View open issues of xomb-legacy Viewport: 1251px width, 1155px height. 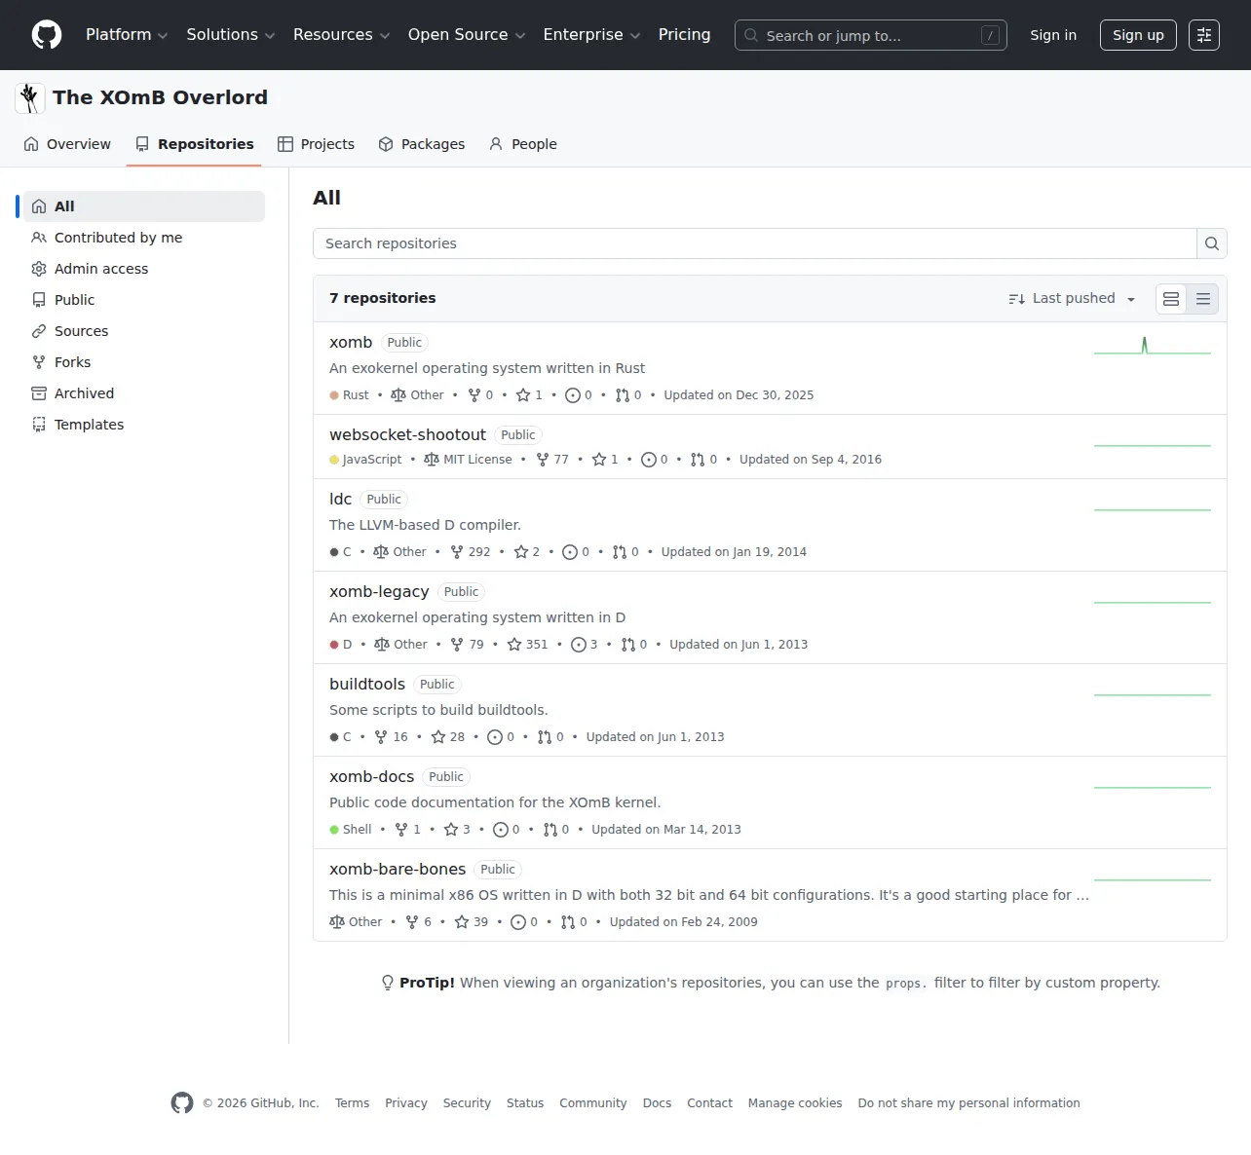585,645
